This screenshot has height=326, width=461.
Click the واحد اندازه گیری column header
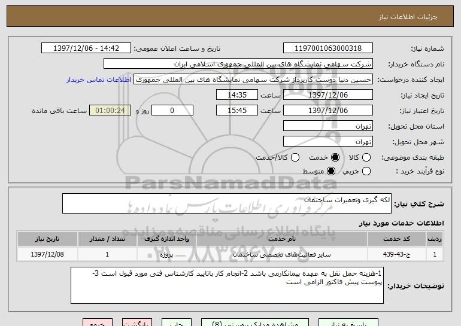coord(166,239)
